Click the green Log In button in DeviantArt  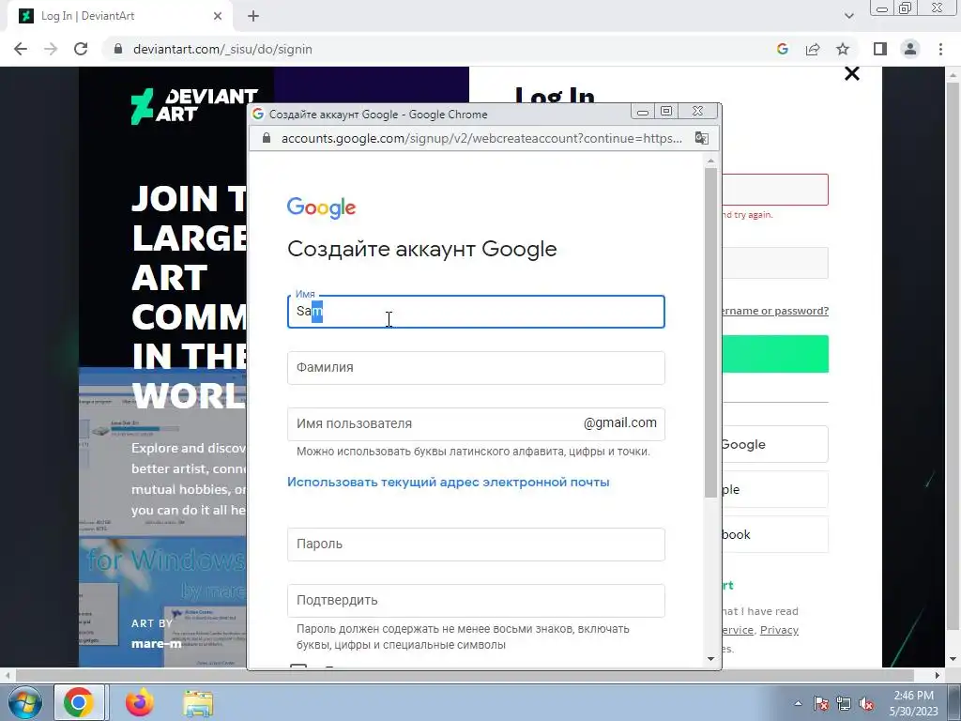pos(775,354)
